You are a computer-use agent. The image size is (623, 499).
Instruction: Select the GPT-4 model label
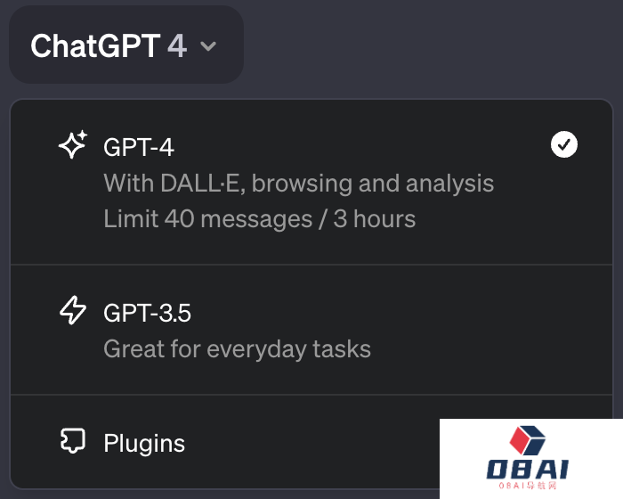coord(138,146)
